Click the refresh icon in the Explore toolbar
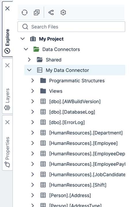129x207 pixels. point(24,13)
